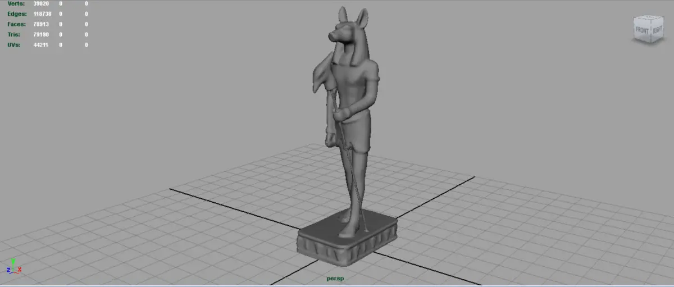Click the UV count value 44211

pyautogui.click(x=42, y=44)
